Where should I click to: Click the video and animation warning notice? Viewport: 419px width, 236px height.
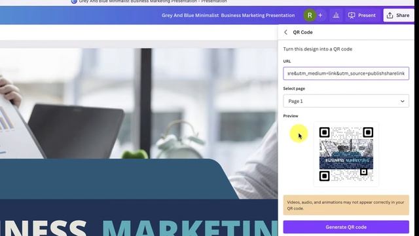(346, 205)
